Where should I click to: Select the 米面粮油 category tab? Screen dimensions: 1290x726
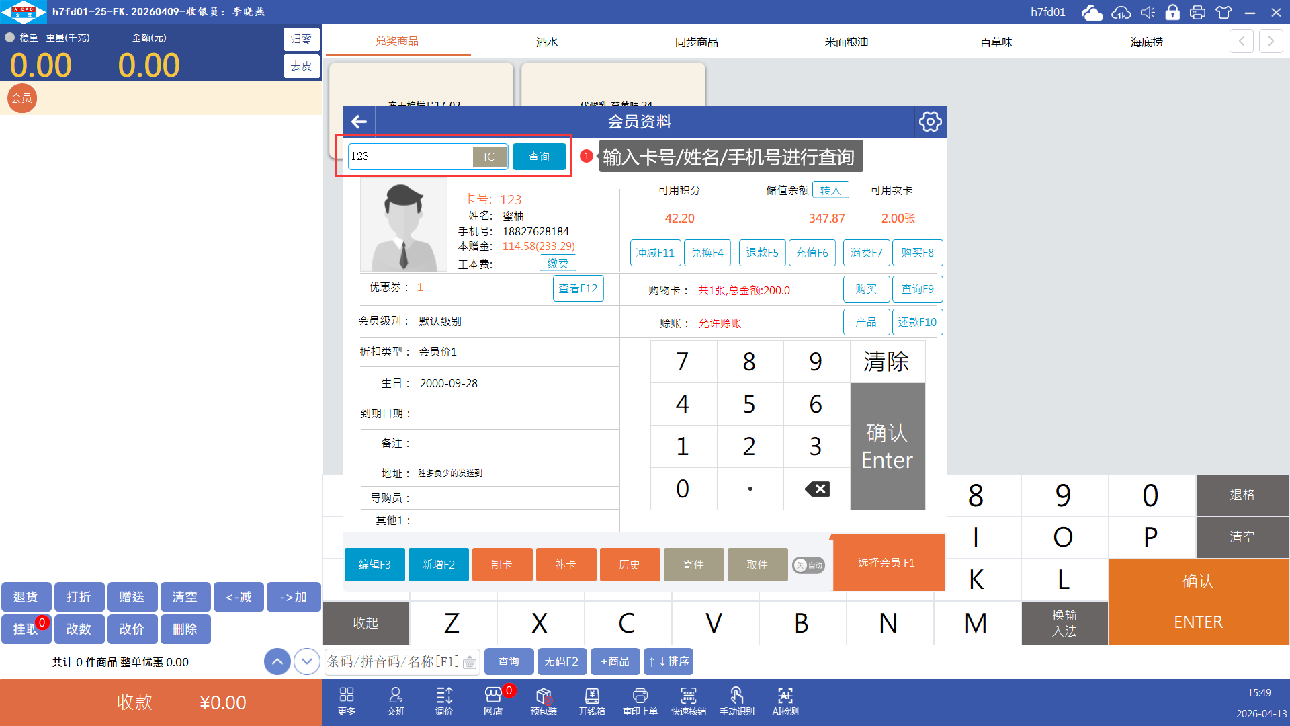pos(846,42)
